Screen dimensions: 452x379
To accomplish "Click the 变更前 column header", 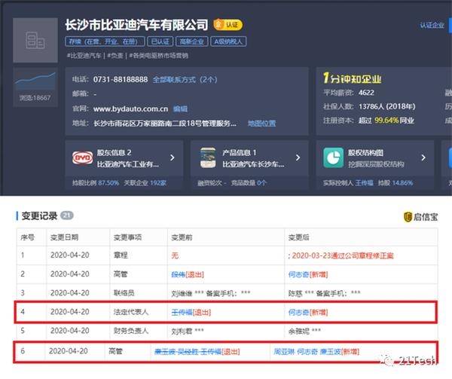I will tap(182, 237).
